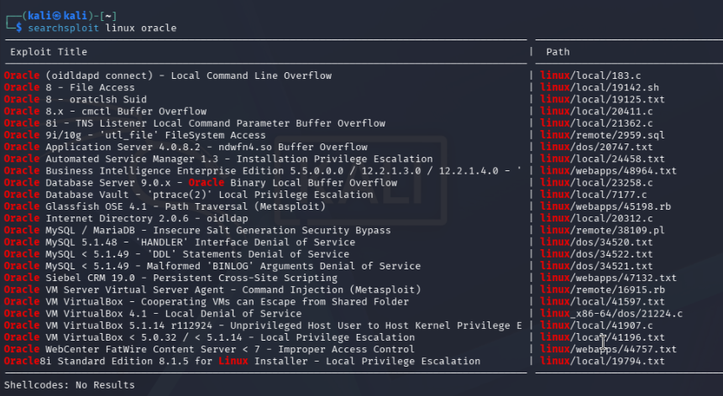
Task: Select 'Oracle Application Server 4.0.8.2' row
Action: tap(186, 148)
